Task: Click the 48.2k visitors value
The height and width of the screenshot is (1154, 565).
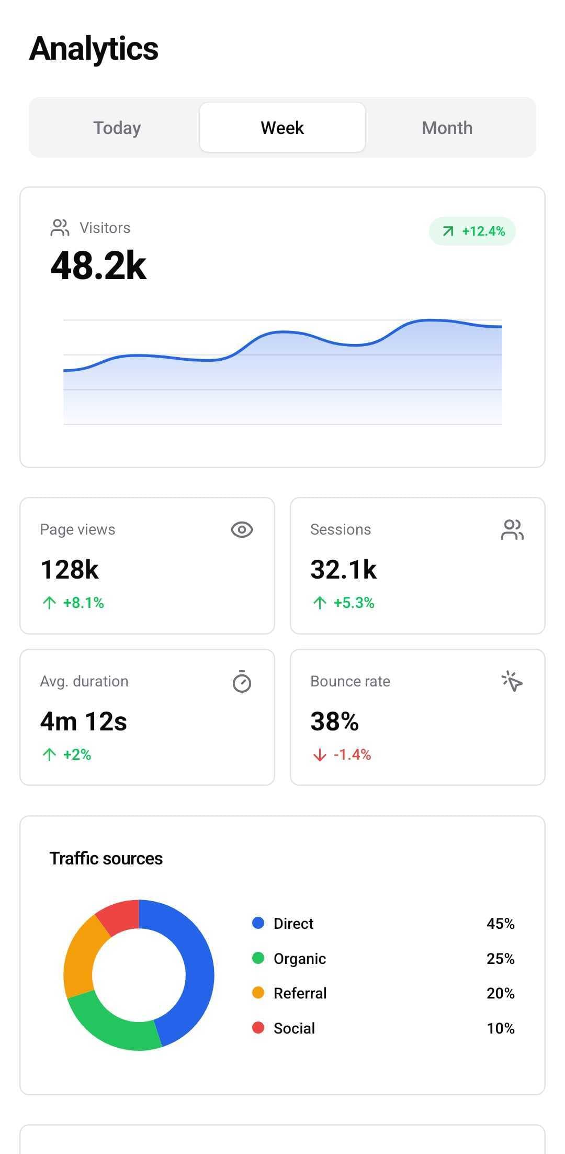Action: pos(98,265)
